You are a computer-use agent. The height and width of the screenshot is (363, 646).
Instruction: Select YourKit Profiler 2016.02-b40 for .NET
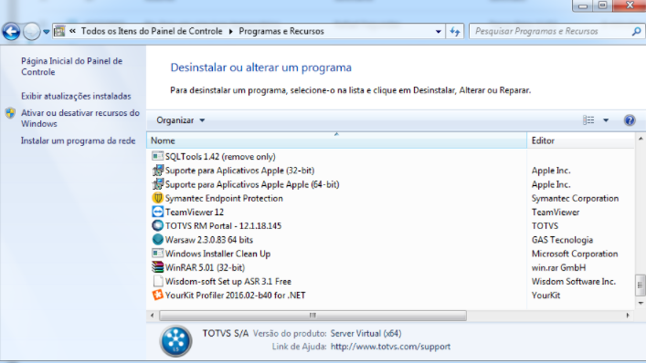[x=235, y=296]
